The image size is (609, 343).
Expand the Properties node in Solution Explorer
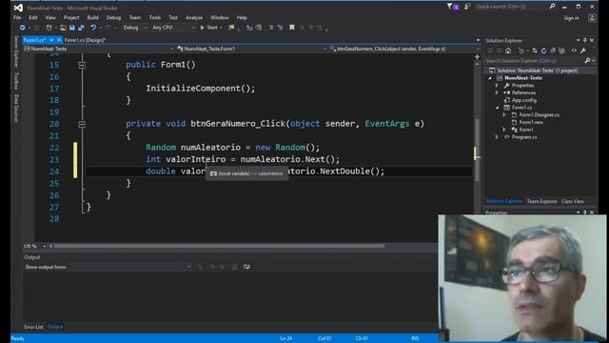497,85
